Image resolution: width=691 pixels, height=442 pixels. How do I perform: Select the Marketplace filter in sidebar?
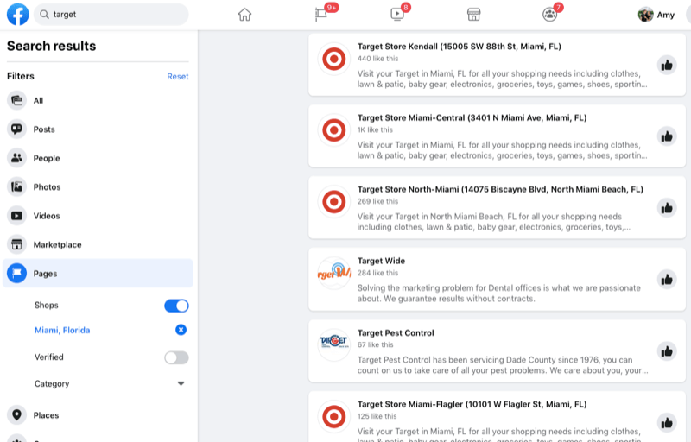[98, 244]
